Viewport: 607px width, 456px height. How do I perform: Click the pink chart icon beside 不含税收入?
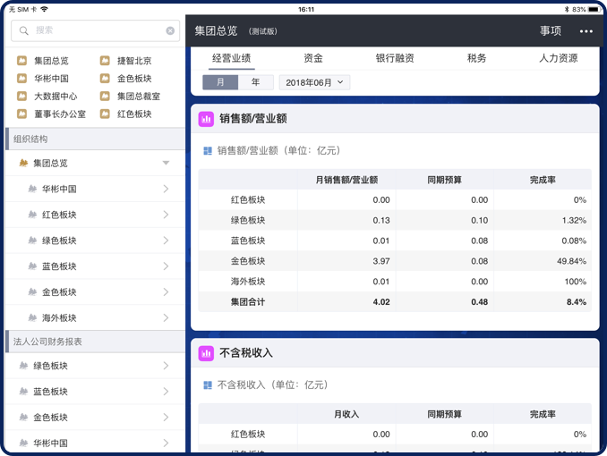point(206,353)
